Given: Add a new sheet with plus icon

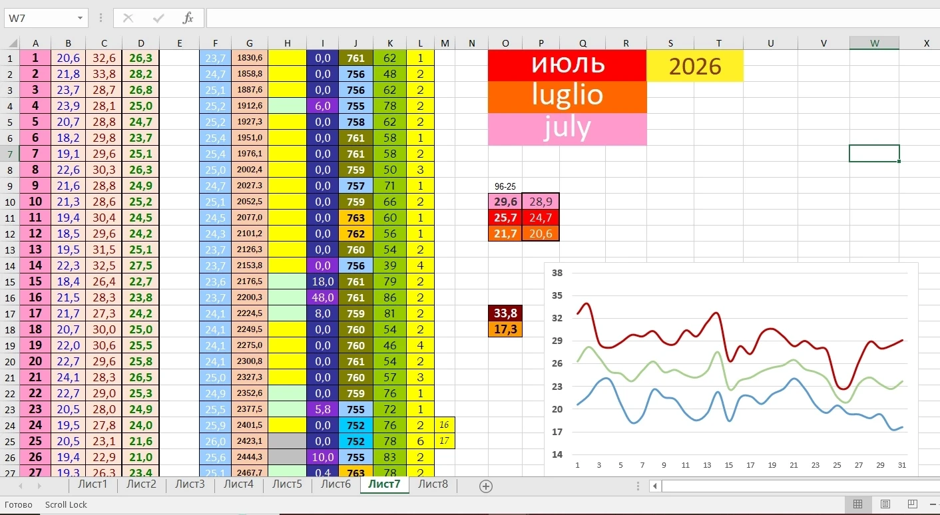Looking at the screenshot, I should tap(486, 486).
